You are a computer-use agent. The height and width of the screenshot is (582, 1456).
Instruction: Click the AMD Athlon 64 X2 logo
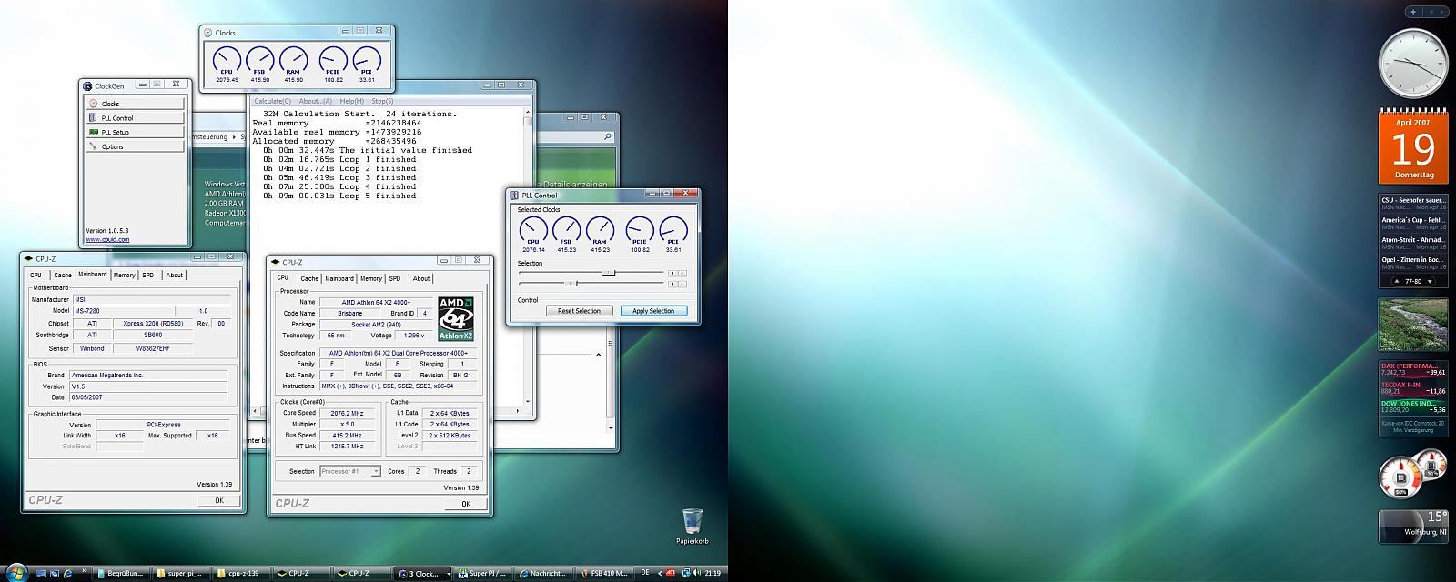[456, 319]
